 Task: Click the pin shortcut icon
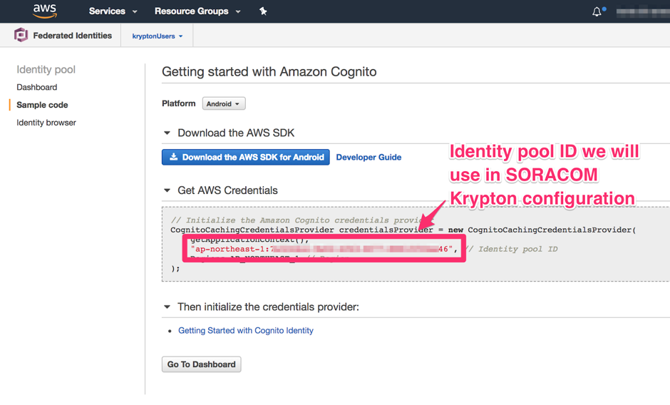(x=263, y=11)
